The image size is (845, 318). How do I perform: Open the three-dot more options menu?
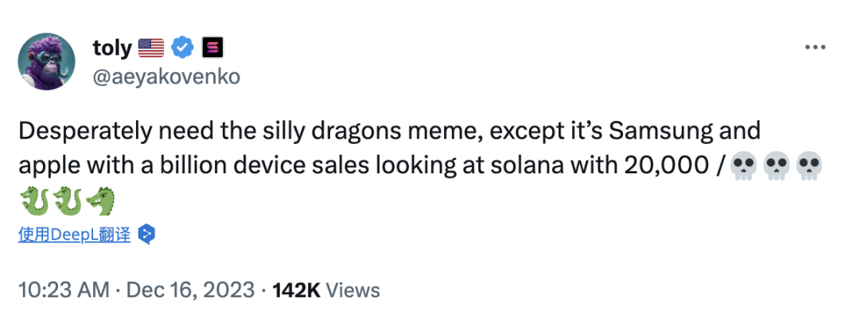coord(815,48)
